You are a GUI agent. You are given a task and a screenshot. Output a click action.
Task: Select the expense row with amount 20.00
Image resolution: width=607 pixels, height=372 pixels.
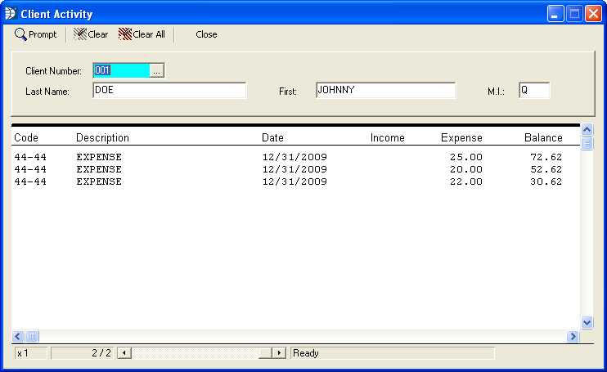pyautogui.click(x=288, y=169)
